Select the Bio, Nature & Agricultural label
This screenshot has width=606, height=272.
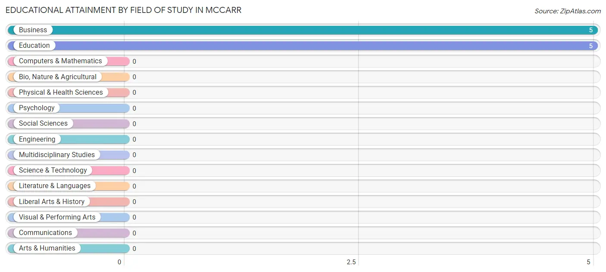coord(58,77)
